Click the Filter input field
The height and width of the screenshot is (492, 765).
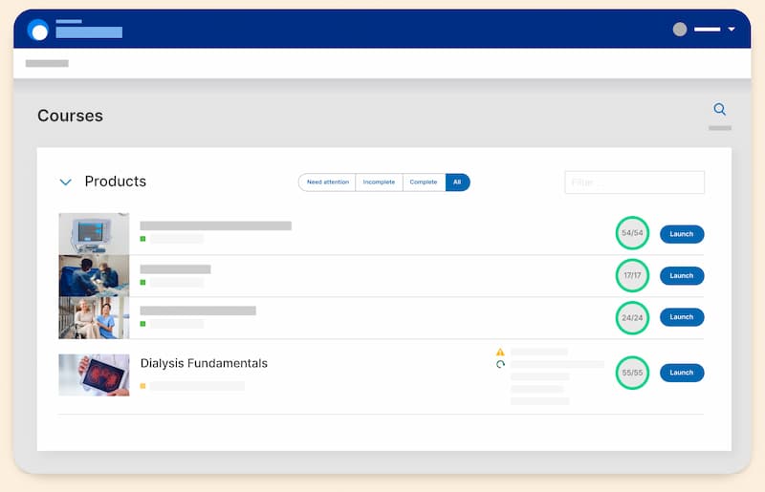click(634, 182)
